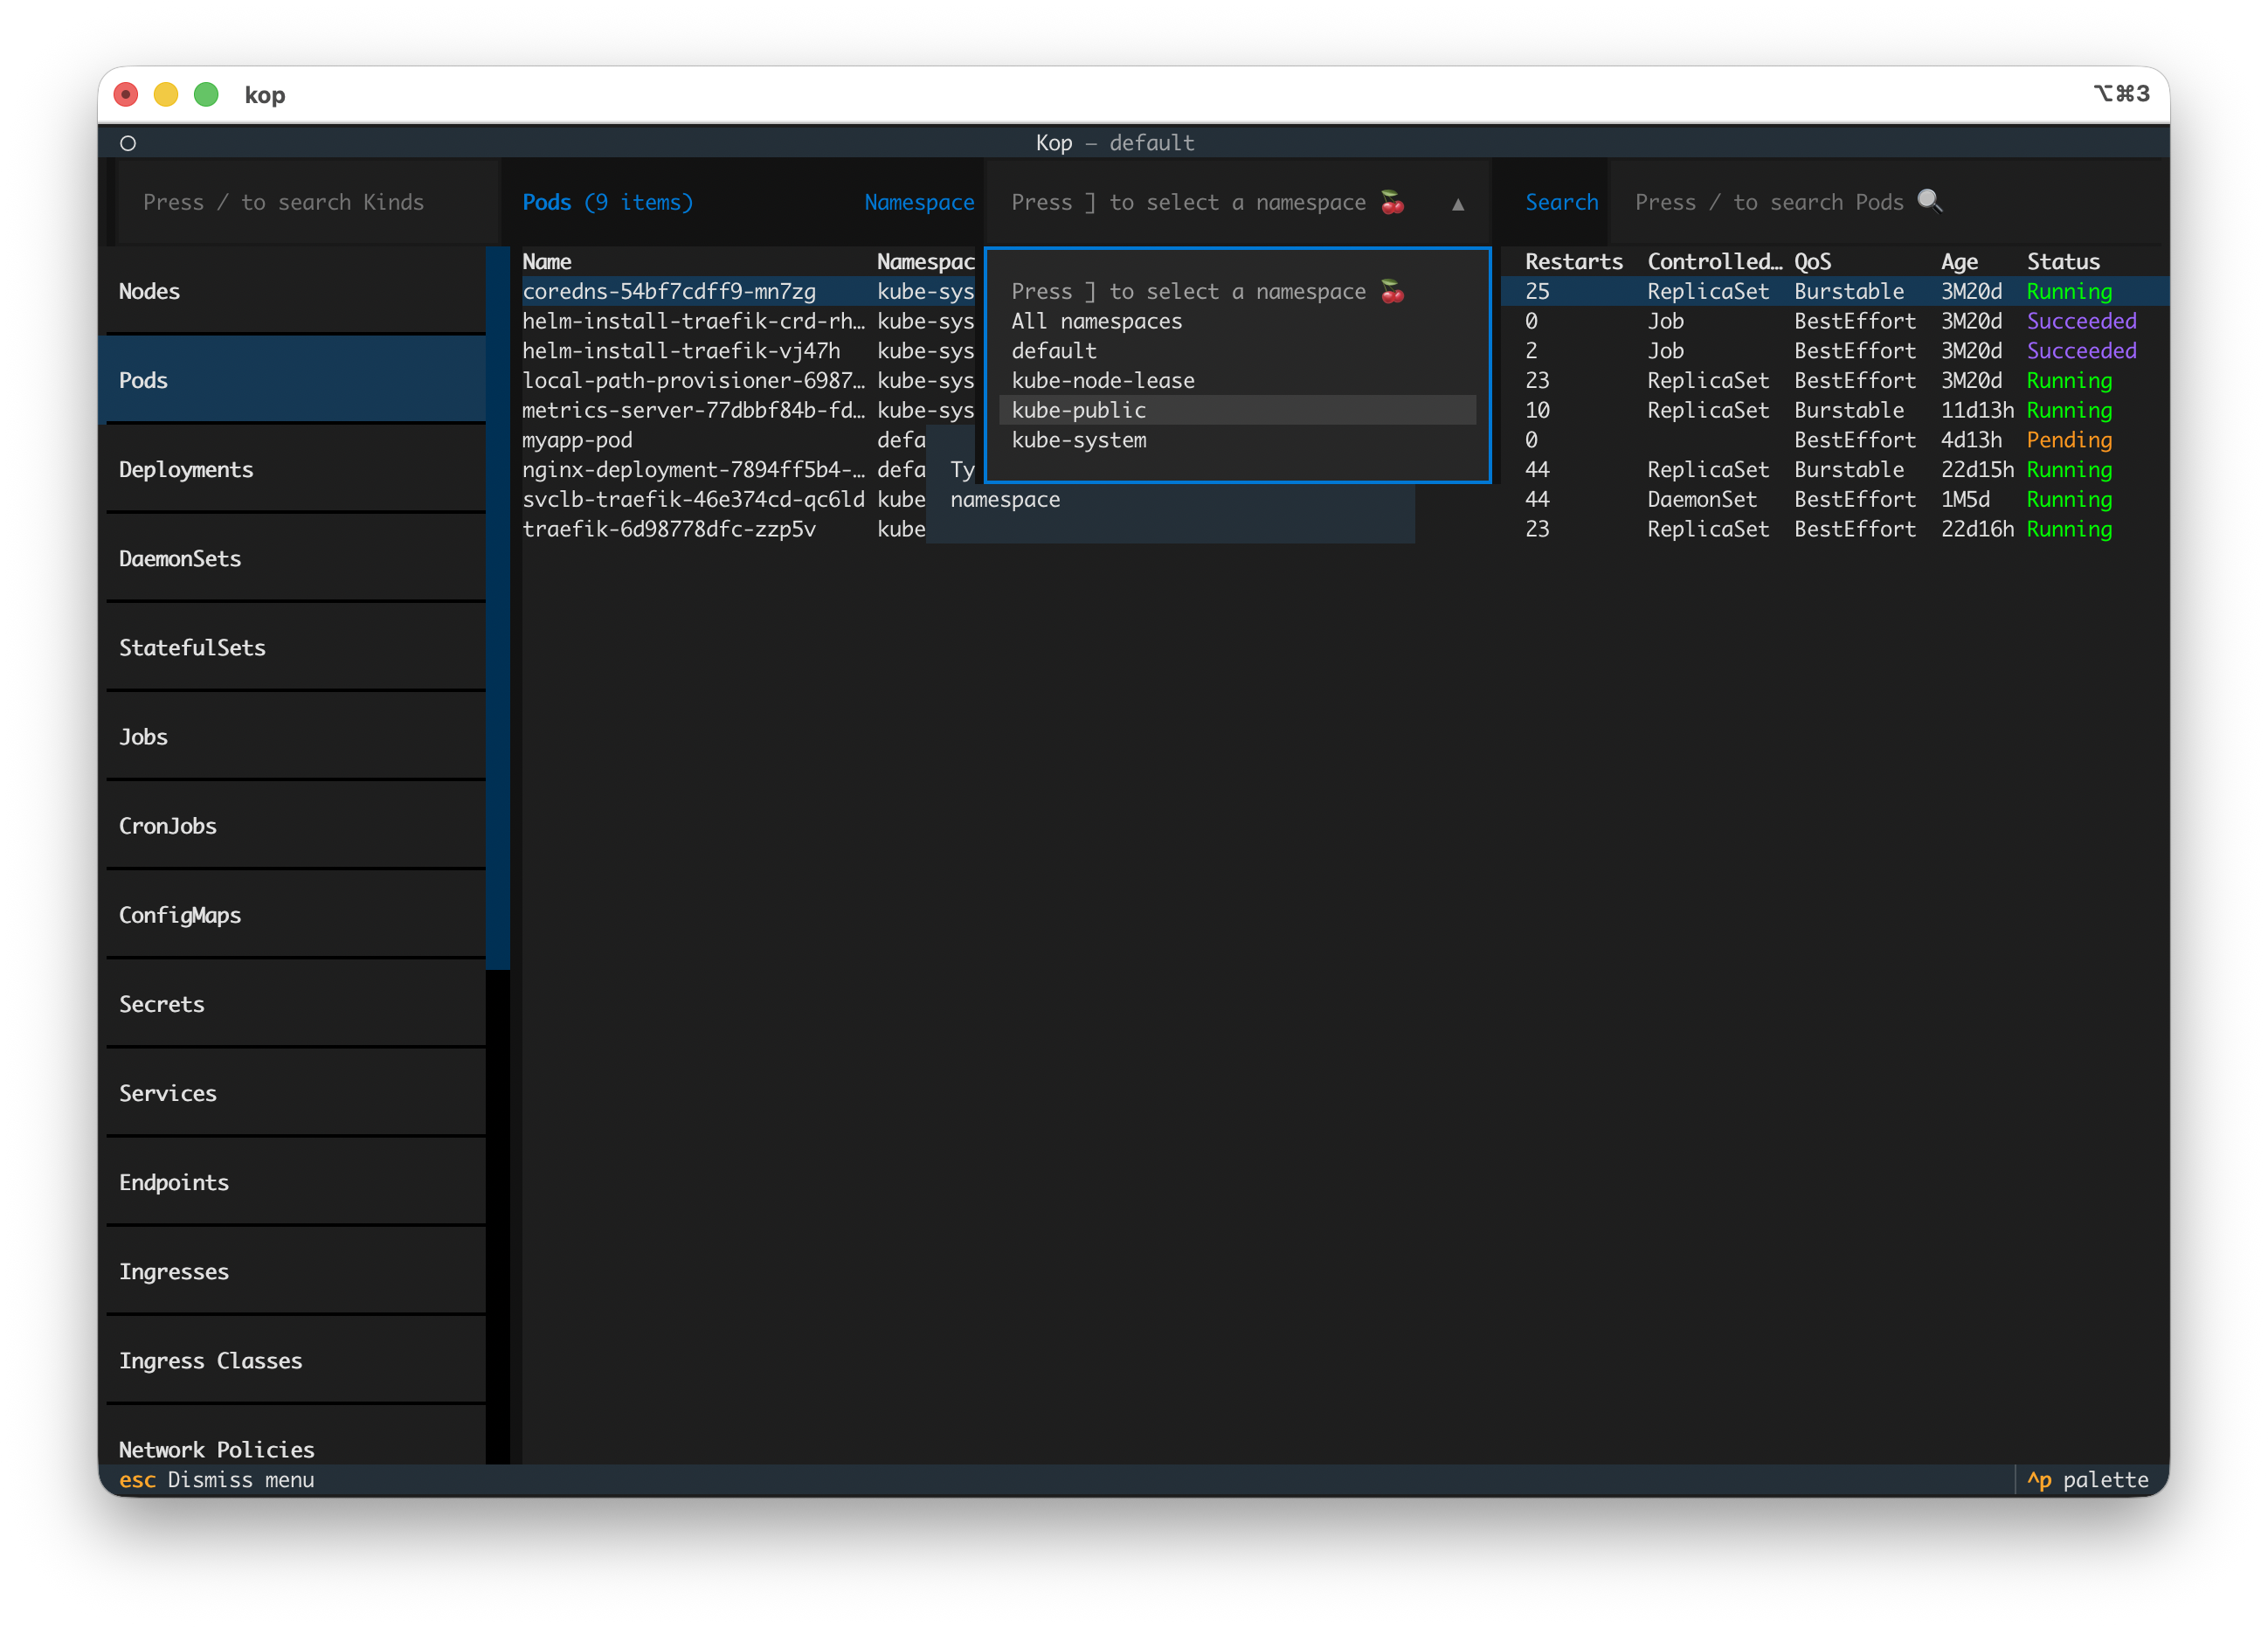Open Secrets in the sidebar
This screenshot has width=2268, height=1627.
[x=296, y=1004]
